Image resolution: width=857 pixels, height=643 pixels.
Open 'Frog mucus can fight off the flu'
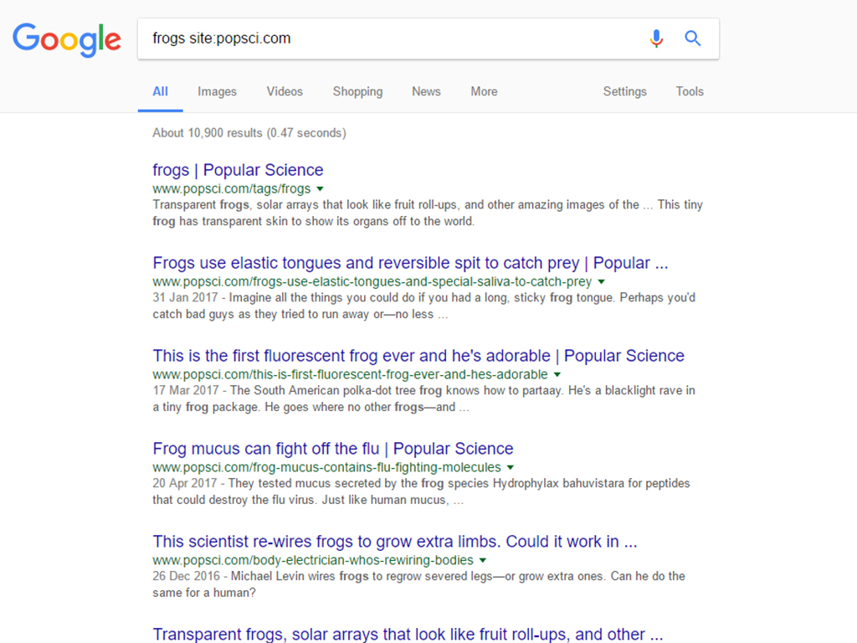[333, 449]
